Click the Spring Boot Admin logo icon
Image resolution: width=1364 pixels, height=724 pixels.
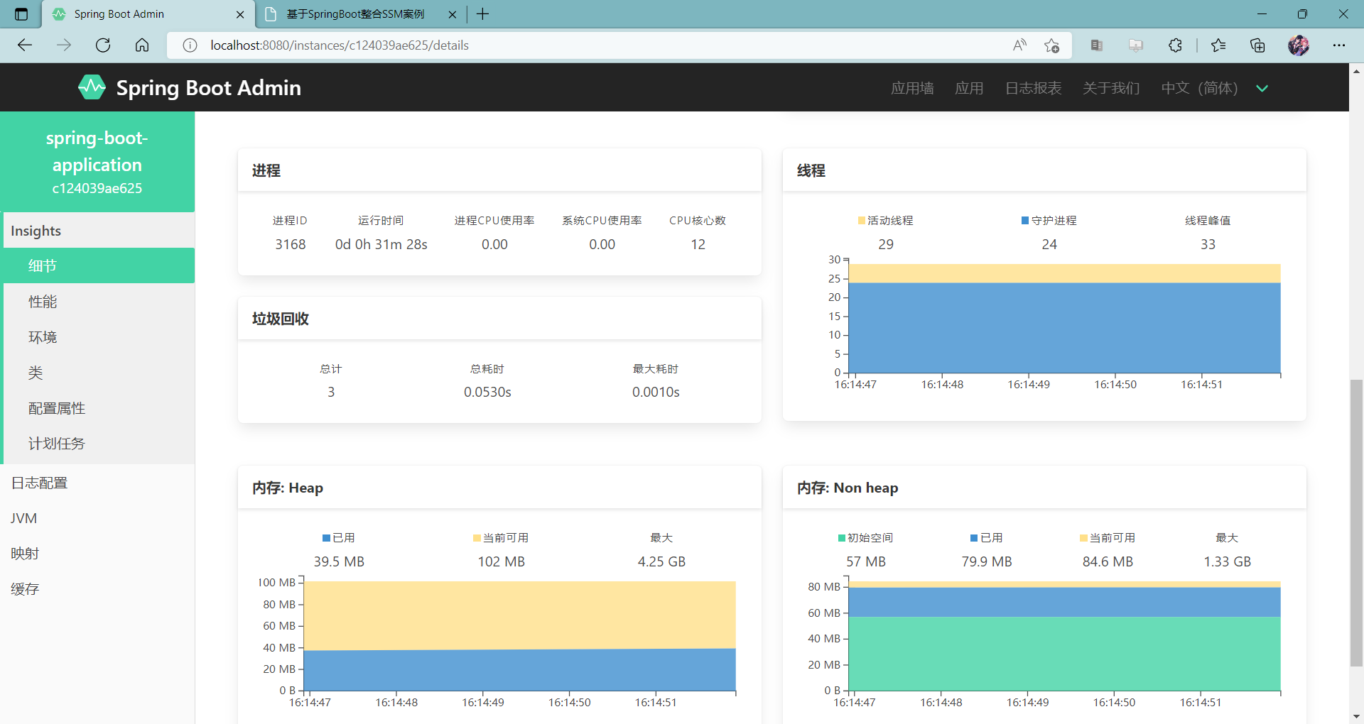(x=92, y=87)
